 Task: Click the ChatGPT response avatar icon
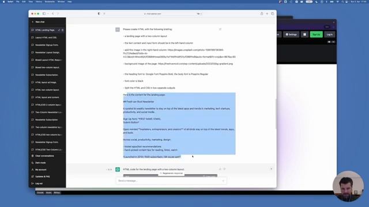[118, 170]
